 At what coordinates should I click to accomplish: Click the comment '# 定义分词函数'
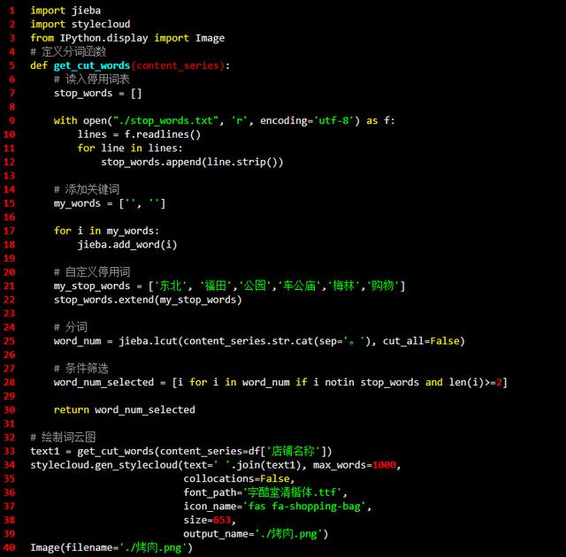tap(68, 51)
